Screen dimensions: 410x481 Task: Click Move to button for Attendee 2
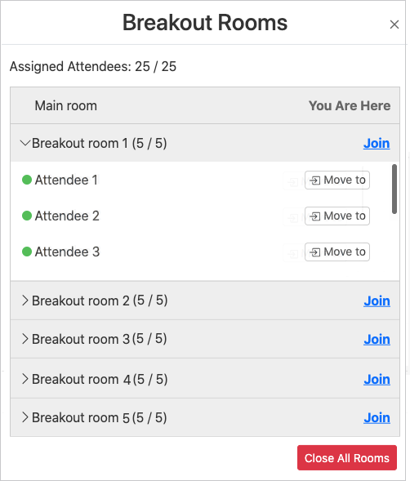click(337, 216)
